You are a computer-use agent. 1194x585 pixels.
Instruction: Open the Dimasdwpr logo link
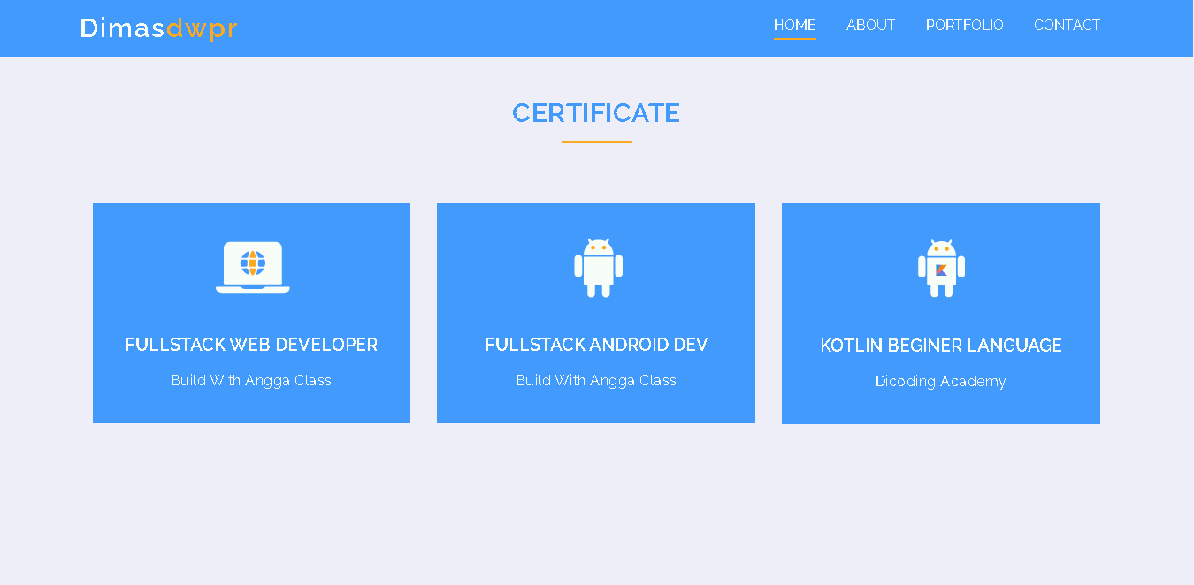(158, 28)
